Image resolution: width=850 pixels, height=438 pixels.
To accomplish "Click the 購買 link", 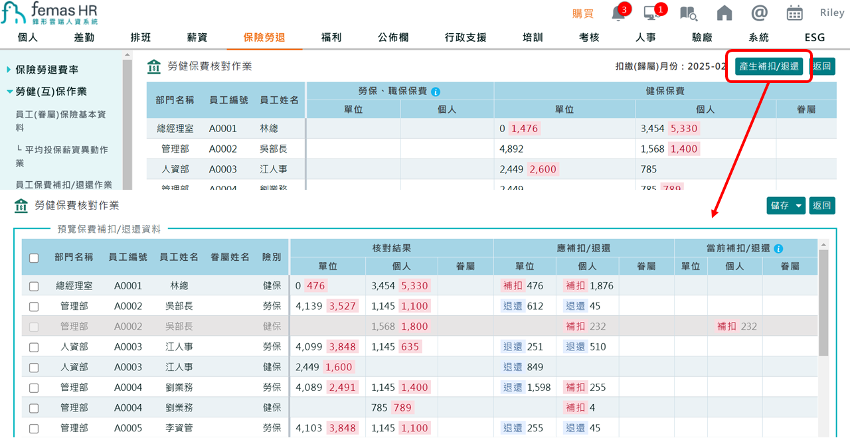I will tap(583, 13).
